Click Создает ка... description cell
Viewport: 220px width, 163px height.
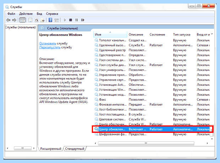pos(138,40)
